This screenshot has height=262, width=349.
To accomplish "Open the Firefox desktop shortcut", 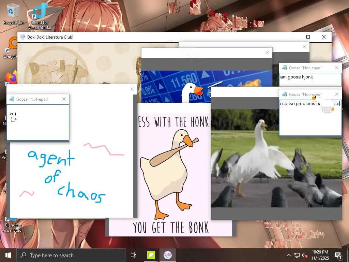I will 12,77.
